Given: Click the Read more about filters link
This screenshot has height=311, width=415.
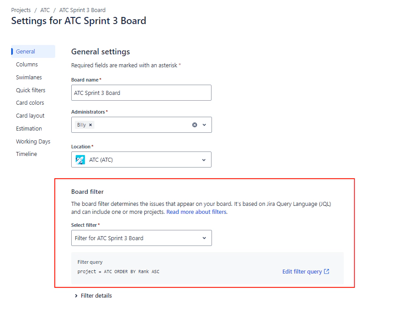Looking at the screenshot, I should point(196,212).
